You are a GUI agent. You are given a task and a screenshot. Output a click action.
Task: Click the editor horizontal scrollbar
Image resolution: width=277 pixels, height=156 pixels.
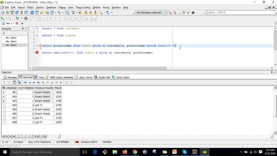(99, 68)
